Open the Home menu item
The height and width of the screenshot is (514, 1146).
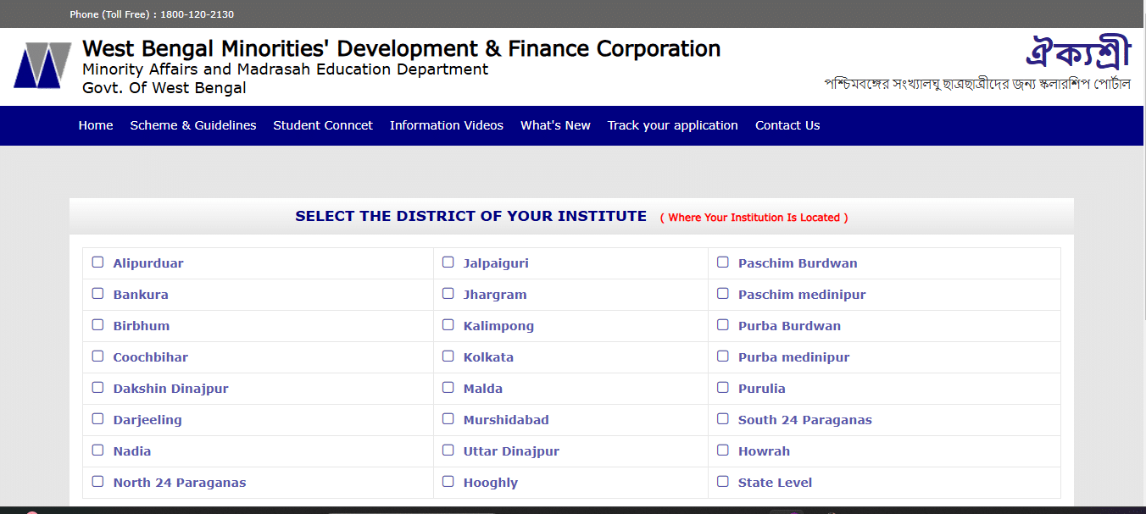point(96,125)
